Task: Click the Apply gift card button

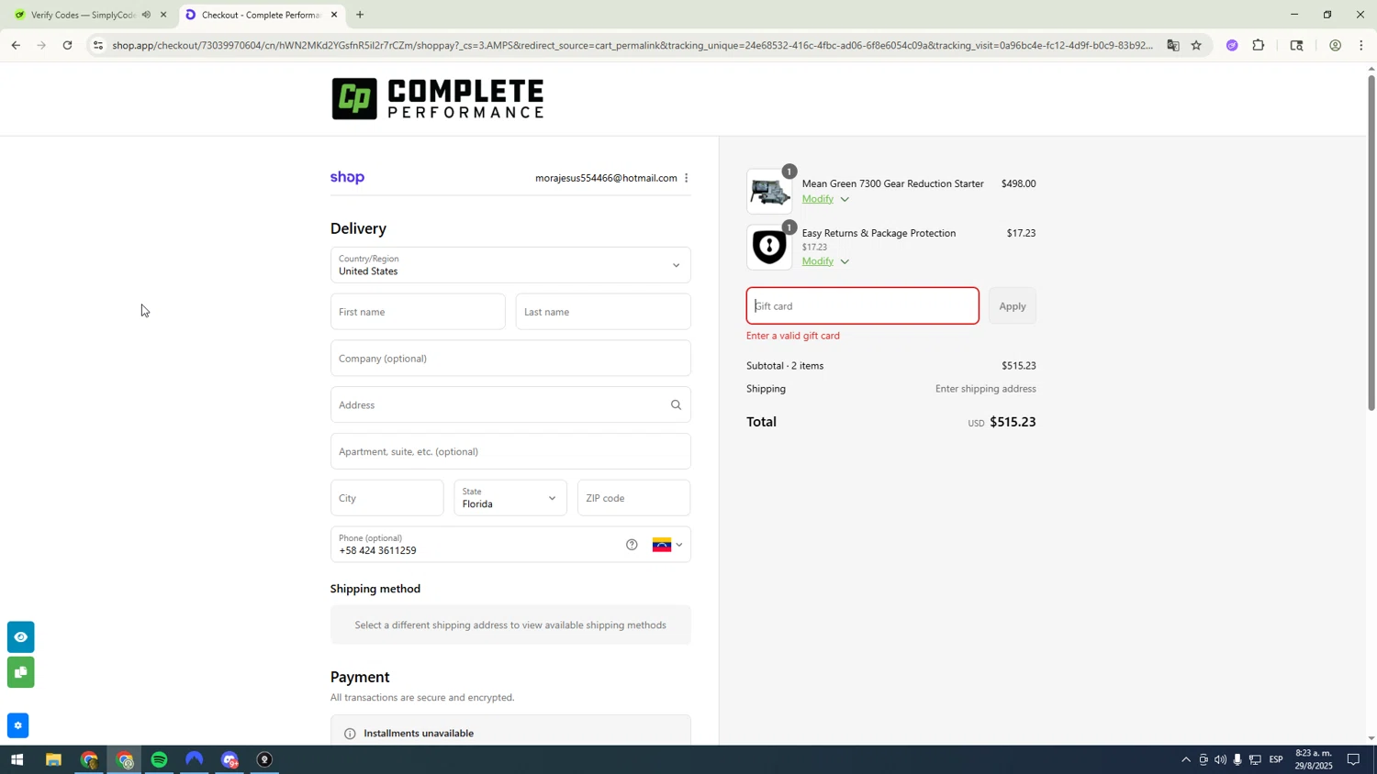Action: [1012, 306]
